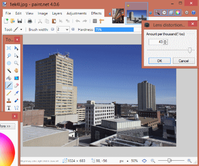
Task: Select the Color Picker eyedropper tool
Action: click(16, 93)
